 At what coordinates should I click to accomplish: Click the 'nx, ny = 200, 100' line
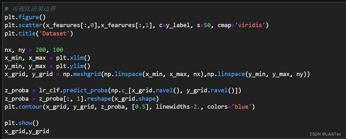click(x=34, y=50)
